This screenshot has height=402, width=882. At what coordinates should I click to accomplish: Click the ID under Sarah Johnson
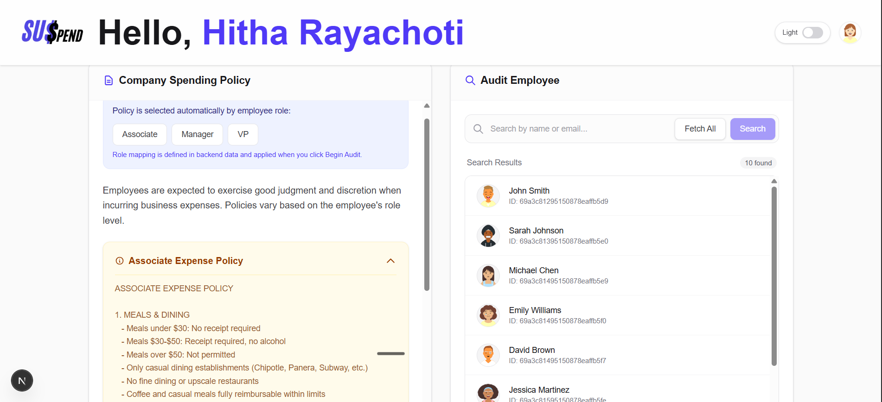(x=558, y=241)
